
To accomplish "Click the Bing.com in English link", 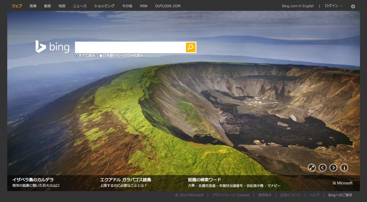I will pyautogui.click(x=298, y=6).
